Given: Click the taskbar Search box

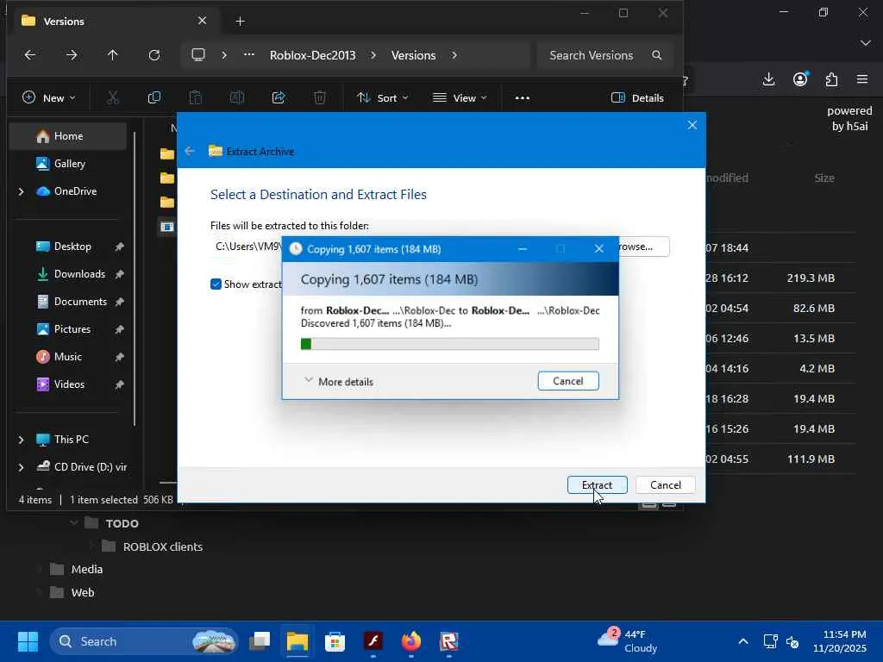Looking at the screenshot, I should coord(144,641).
